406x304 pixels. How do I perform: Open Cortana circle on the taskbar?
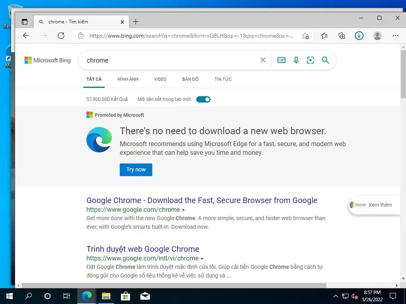[x=48, y=296]
